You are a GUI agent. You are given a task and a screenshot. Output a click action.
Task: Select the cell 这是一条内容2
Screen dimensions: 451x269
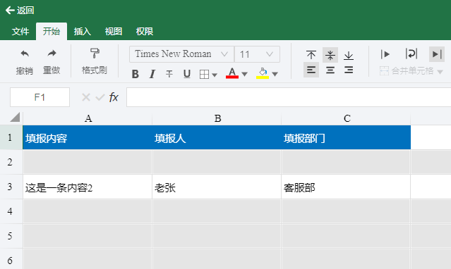point(88,187)
